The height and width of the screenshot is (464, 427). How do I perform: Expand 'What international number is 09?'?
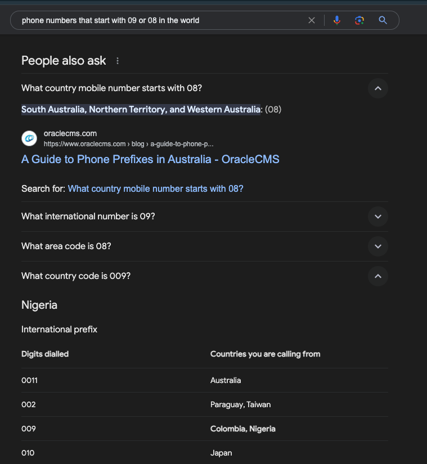click(378, 217)
